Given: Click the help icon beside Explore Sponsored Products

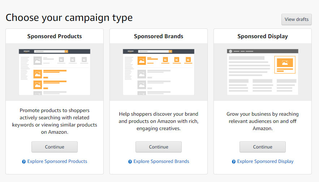Looking at the screenshot, I should pos(24,162).
